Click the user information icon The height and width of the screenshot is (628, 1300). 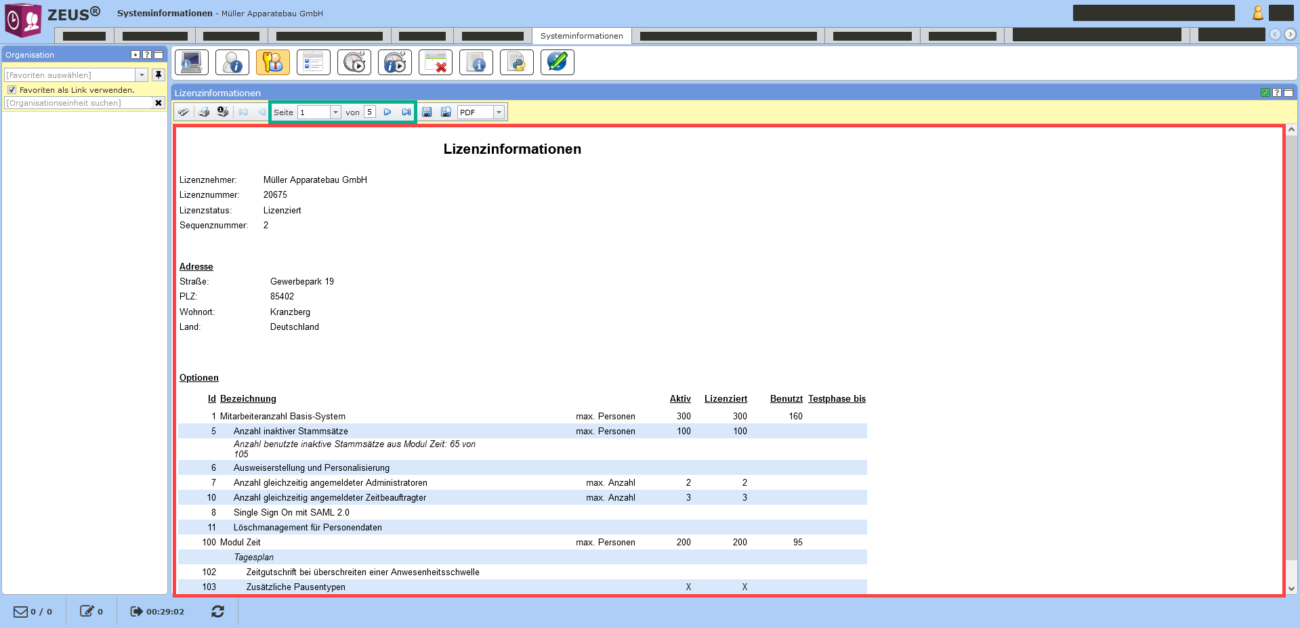232,62
